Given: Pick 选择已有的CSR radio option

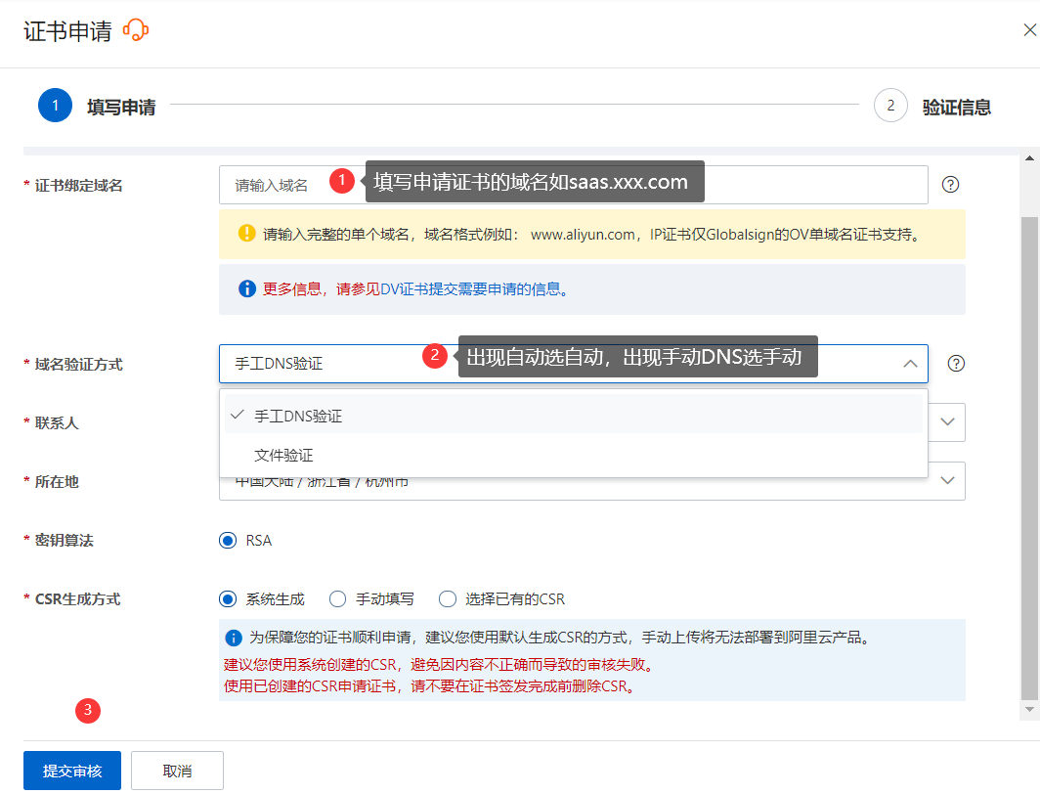Looking at the screenshot, I should pos(448,599).
